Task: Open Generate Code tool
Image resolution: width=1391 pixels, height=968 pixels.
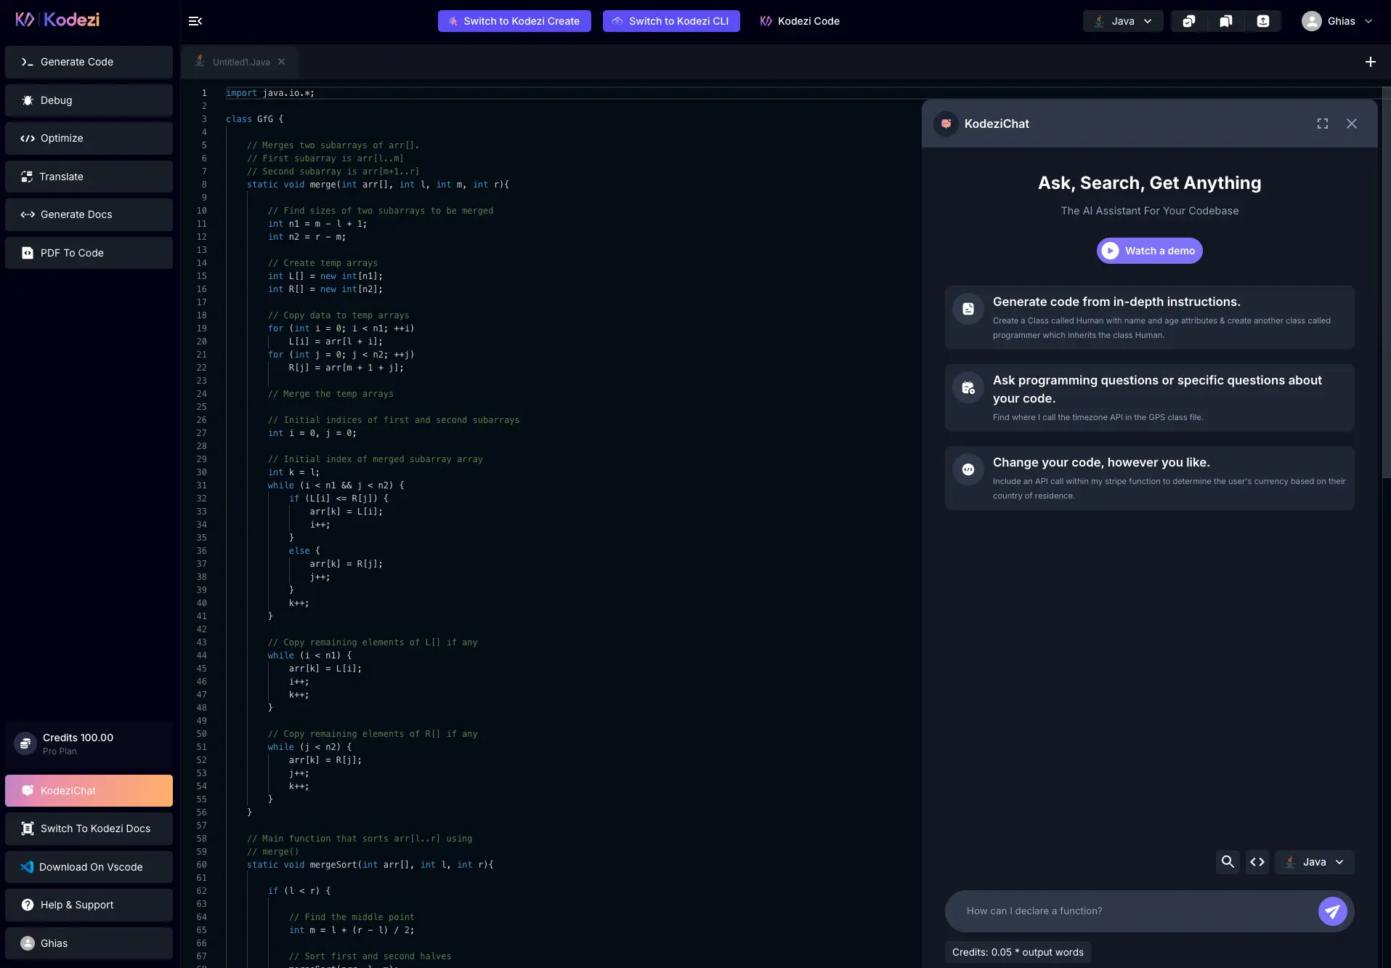Action: 89,62
